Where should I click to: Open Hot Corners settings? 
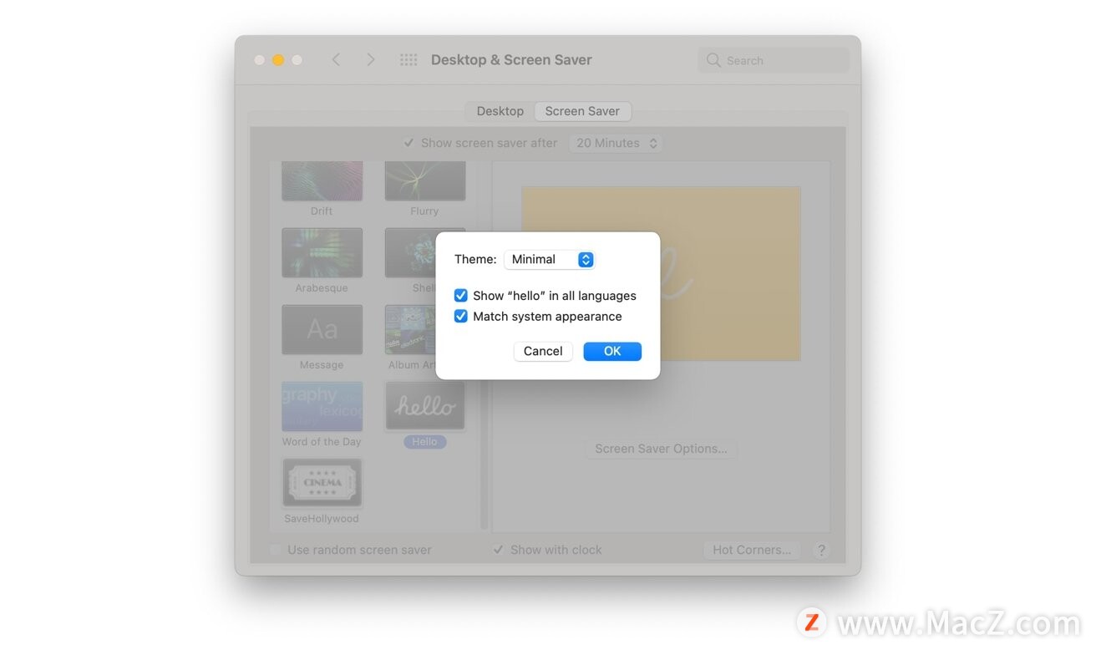pyautogui.click(x=751, y=550)
